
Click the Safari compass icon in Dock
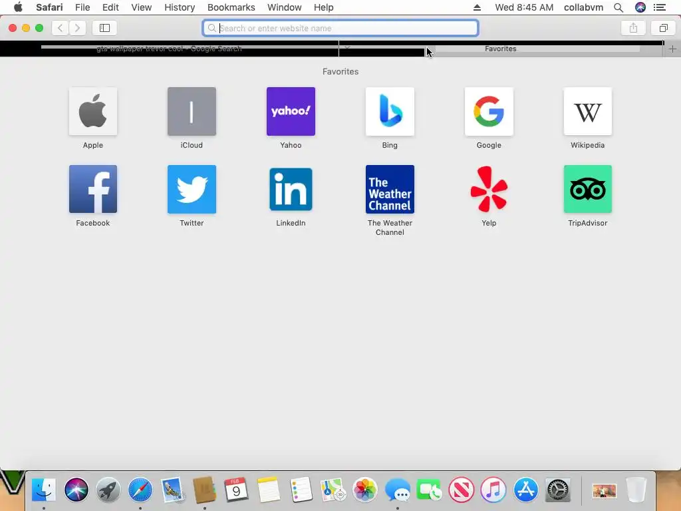point(140,490)
